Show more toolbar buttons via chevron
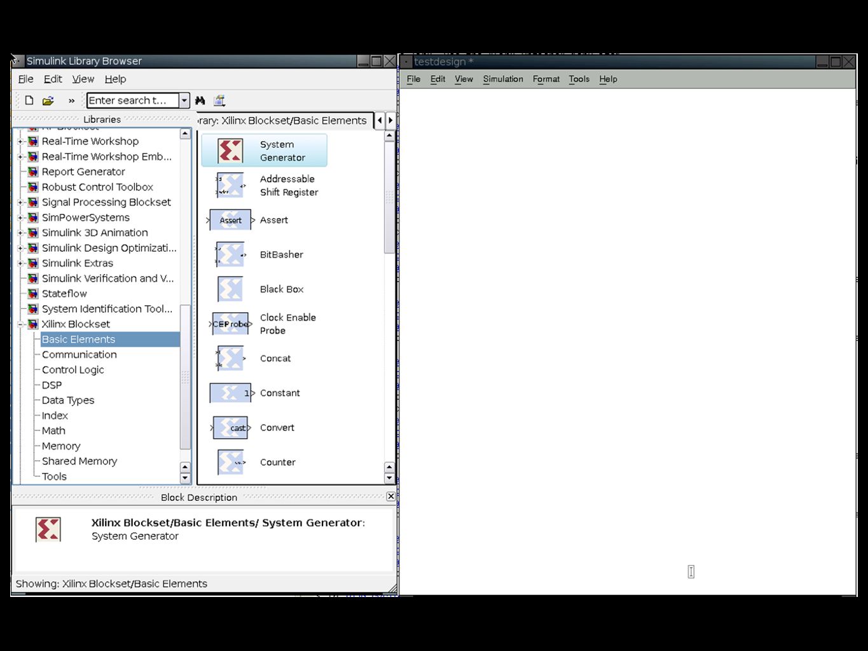The height and width of the screenshot is (651, 868). coord(71,100)
